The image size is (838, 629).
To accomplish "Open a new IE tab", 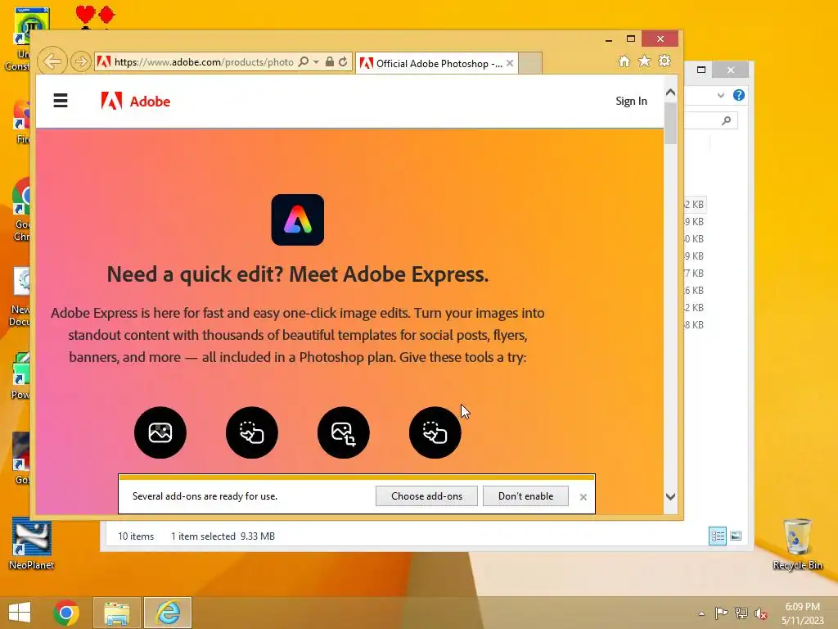I will click(530, 63).
